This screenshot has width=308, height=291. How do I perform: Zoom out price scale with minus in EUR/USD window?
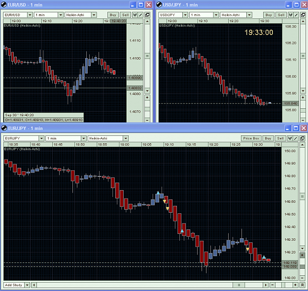(147, 120)
